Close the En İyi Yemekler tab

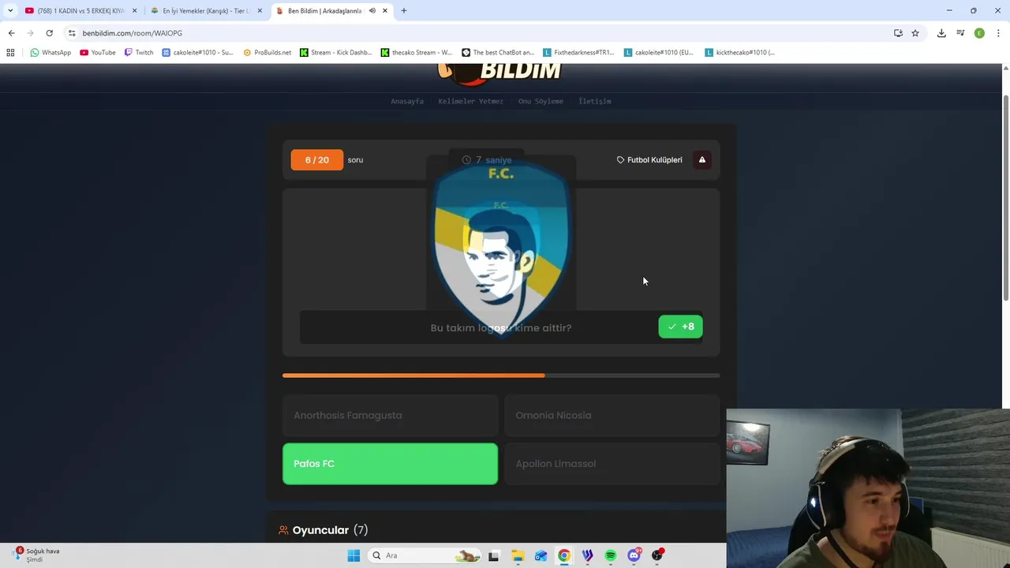[260, 11]
